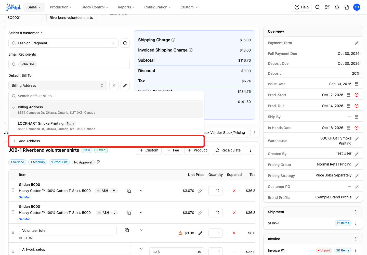This screenshot has height=255, width=367.
Task: Click the search magnifier in top bar
Action: tap(318, 7)
